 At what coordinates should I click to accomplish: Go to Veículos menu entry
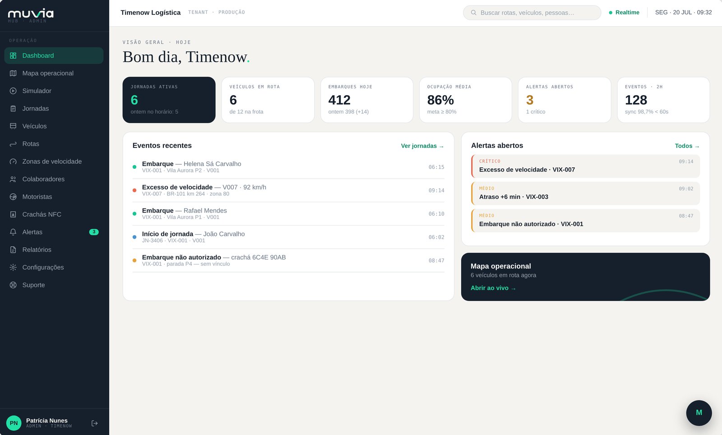tap(54, 126)
